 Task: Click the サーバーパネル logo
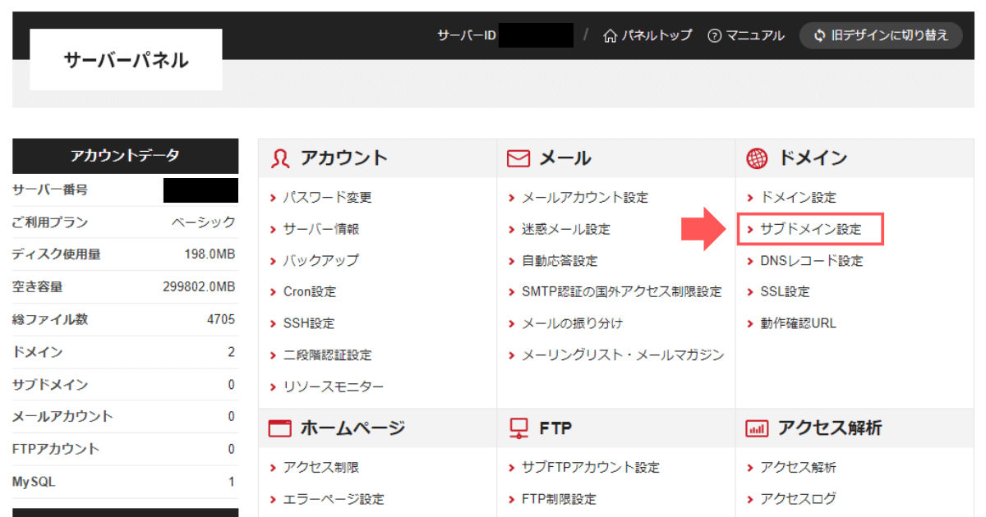[x=125, y=58]
